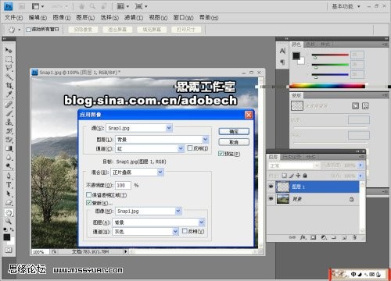This screenshot has height=281, width=391.
Task: Click the Actual Pixels button
Action: click(x=83, y=30)
